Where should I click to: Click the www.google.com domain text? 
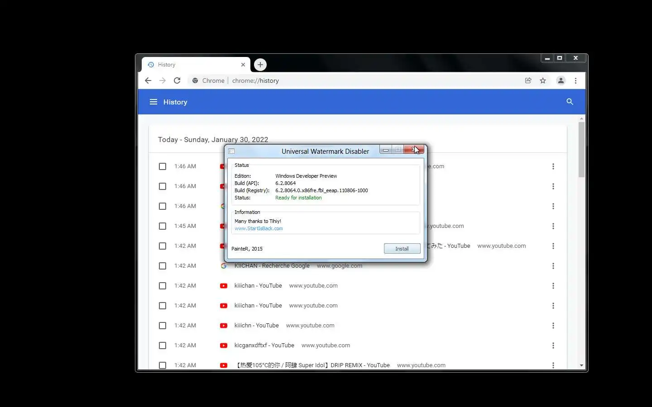coord(340,266)
